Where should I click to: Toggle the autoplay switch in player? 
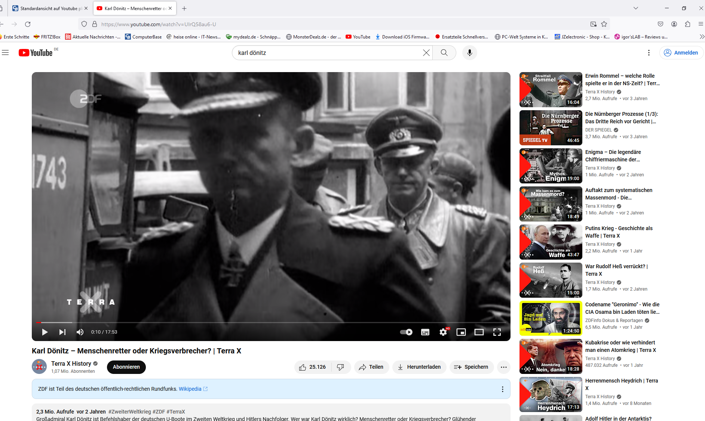[406, 332]
